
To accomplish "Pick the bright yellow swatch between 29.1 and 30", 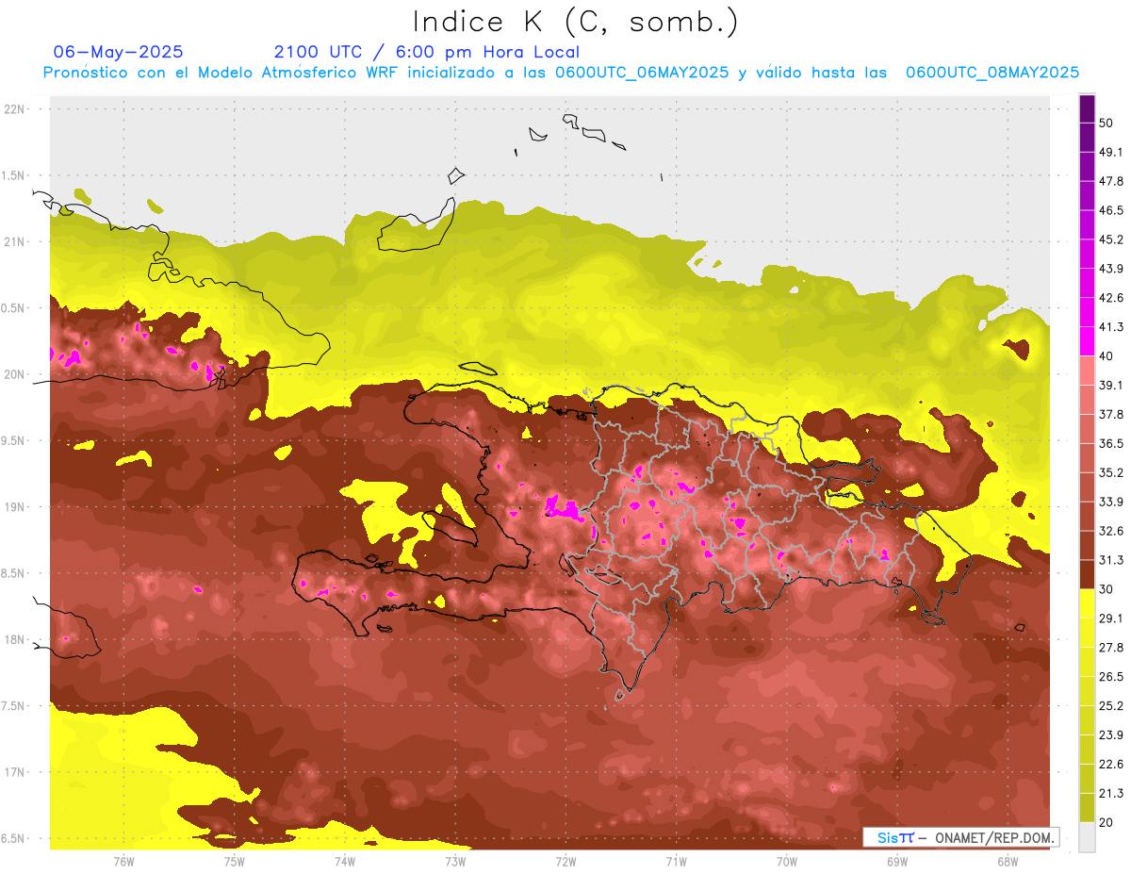I will pos(1087,603).
